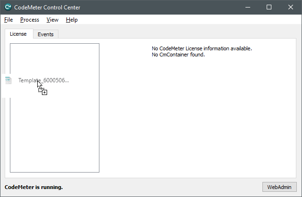Maximize the CodeMeter Control Center window
The image size is (302, 197).
(x=269, y=8)
